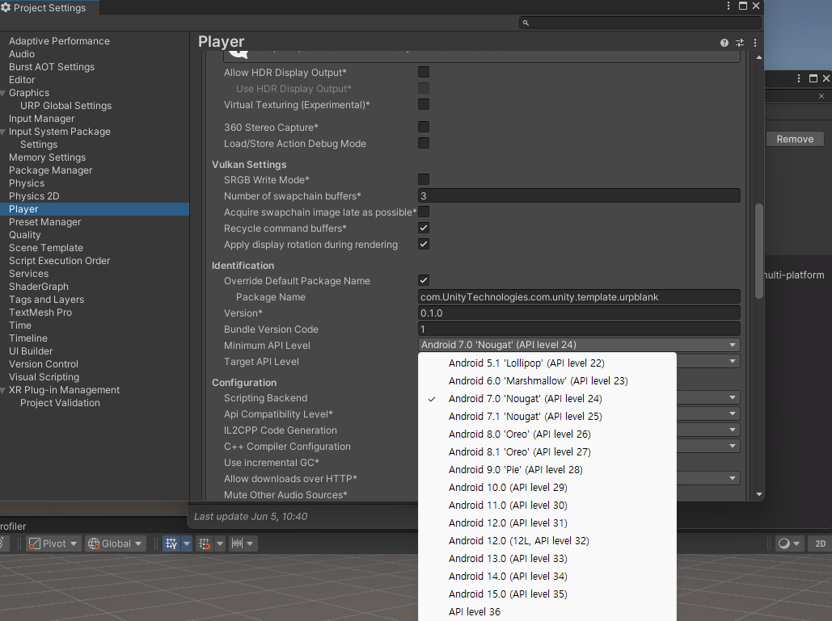This screenshot has width=832, height=621.
Task: Click the search magnifier icon
Action: pos(526,23)
